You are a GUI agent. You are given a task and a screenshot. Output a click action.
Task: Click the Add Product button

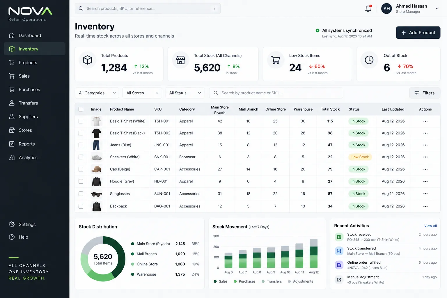click(418, 33)
